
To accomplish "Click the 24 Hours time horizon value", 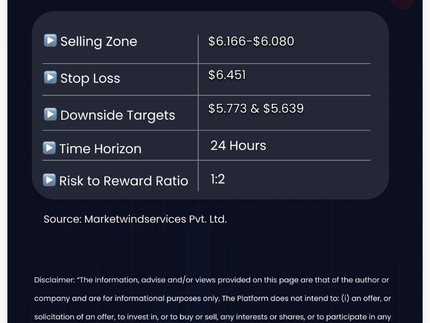I will [x=238, y=145].
